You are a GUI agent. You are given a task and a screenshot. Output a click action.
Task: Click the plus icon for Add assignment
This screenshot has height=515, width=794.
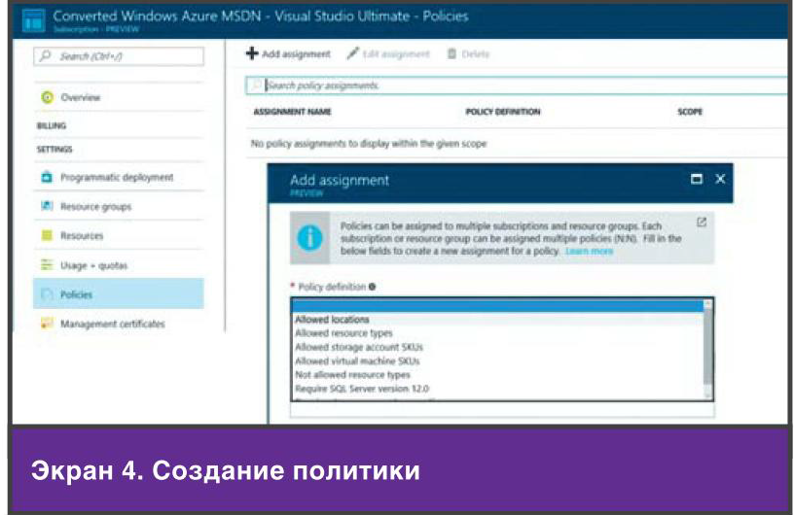252,53
